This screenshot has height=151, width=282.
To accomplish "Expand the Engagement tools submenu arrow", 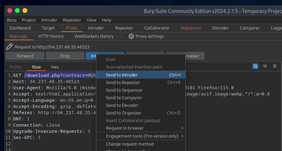I will tap(182, 136).
